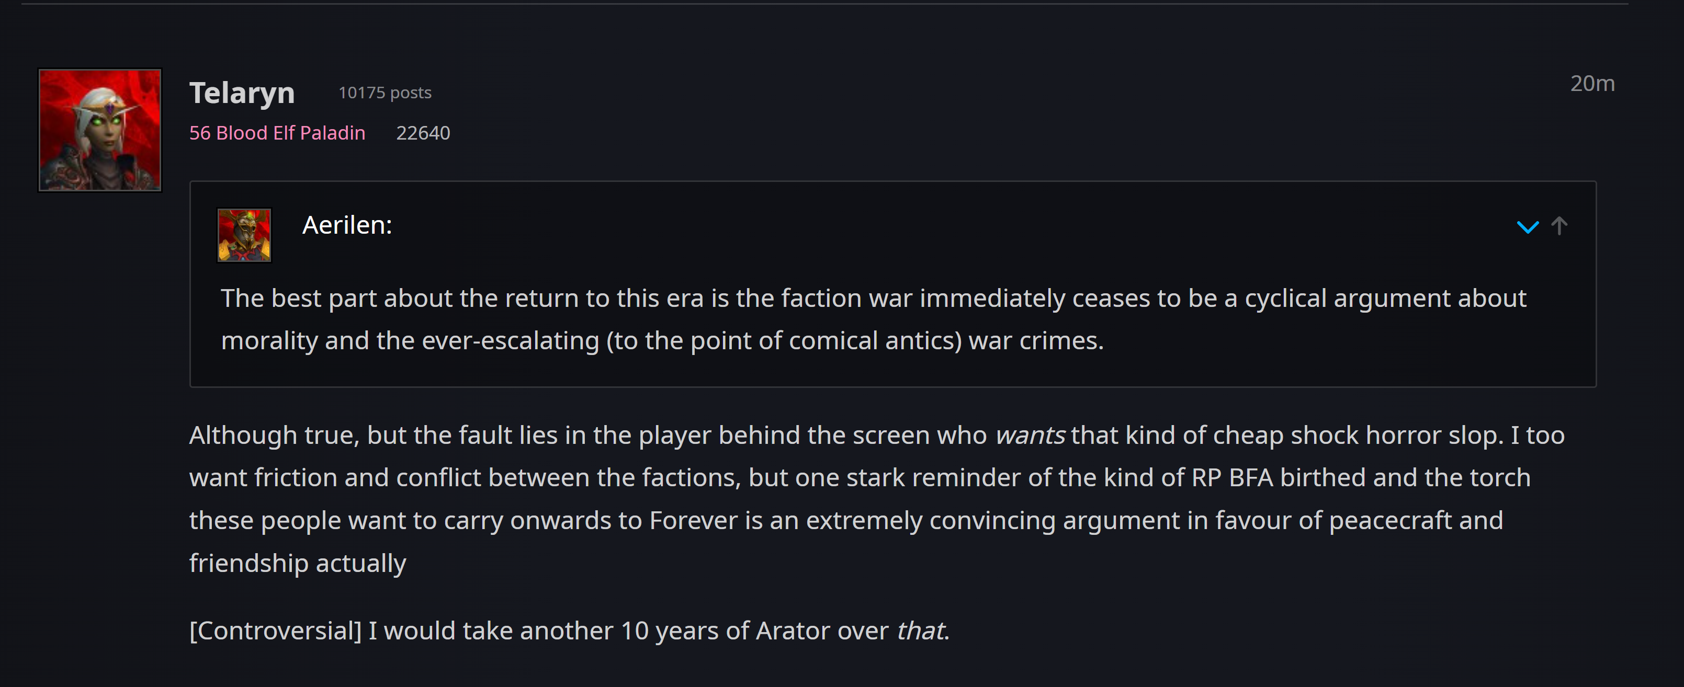The height and width of the screenshot is (687, 1684).
Task: Select the italic word 'wants' in reply
Action: click(x=1030, y=435)
